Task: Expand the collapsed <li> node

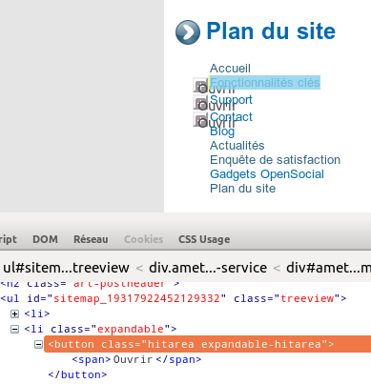Action: tap(14, 313)
